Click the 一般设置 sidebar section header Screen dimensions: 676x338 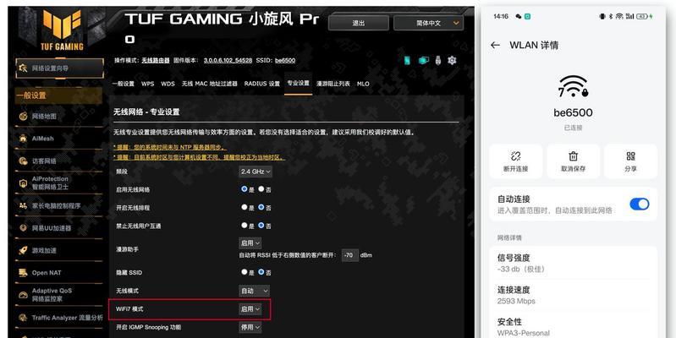click(58, 95)
